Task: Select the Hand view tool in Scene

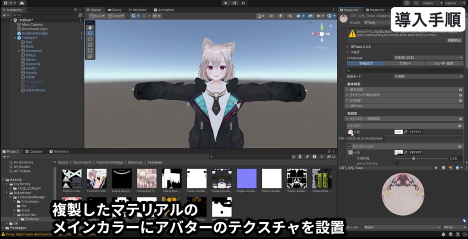Action: (90, 28)
